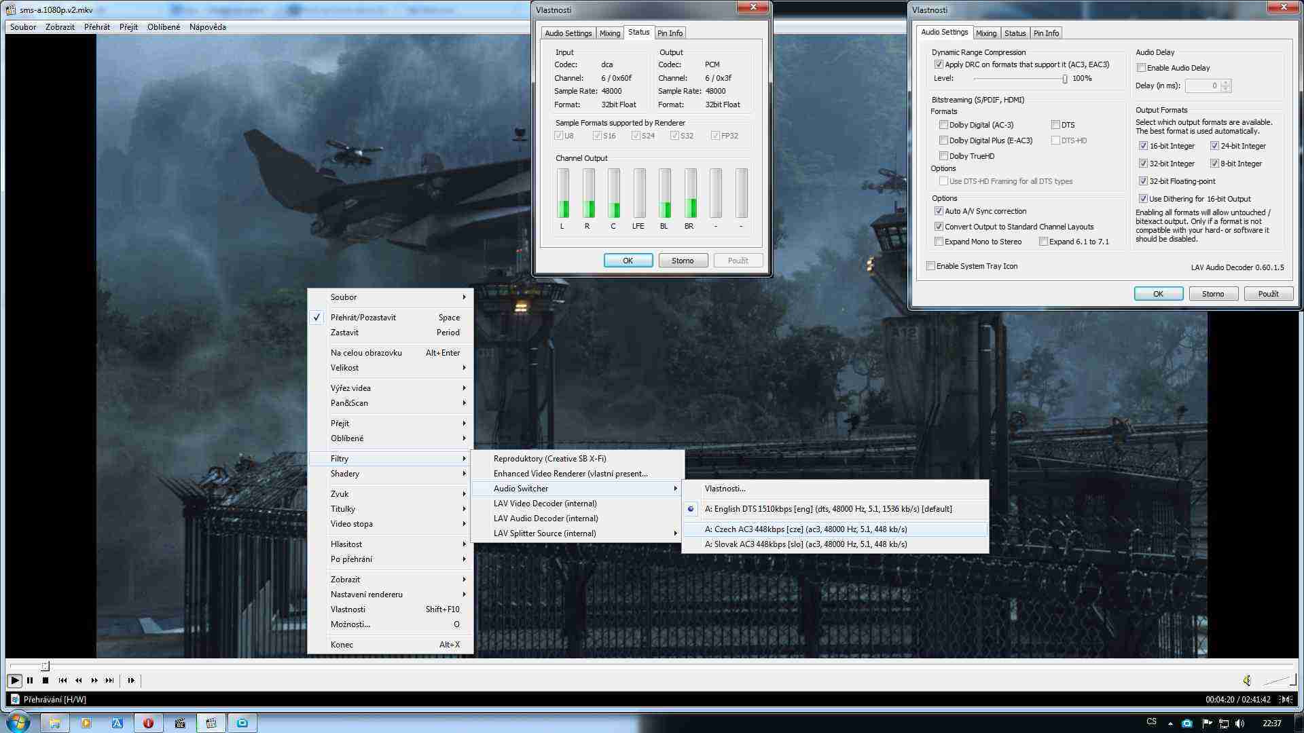This screenshot has width=1304, height=733.
Task: Switch to the Mixing tab in the left dialog
Action: (609, 33)
